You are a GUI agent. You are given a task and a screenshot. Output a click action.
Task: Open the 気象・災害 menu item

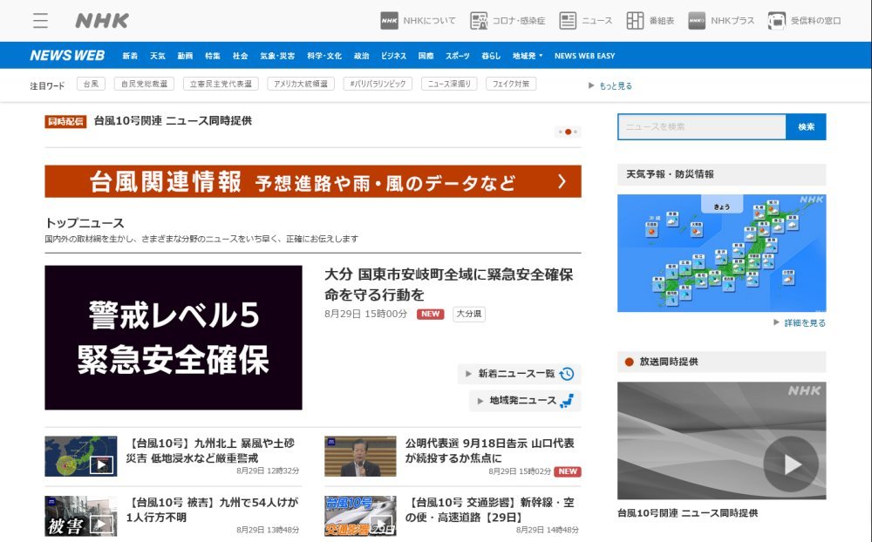[277, 56]
